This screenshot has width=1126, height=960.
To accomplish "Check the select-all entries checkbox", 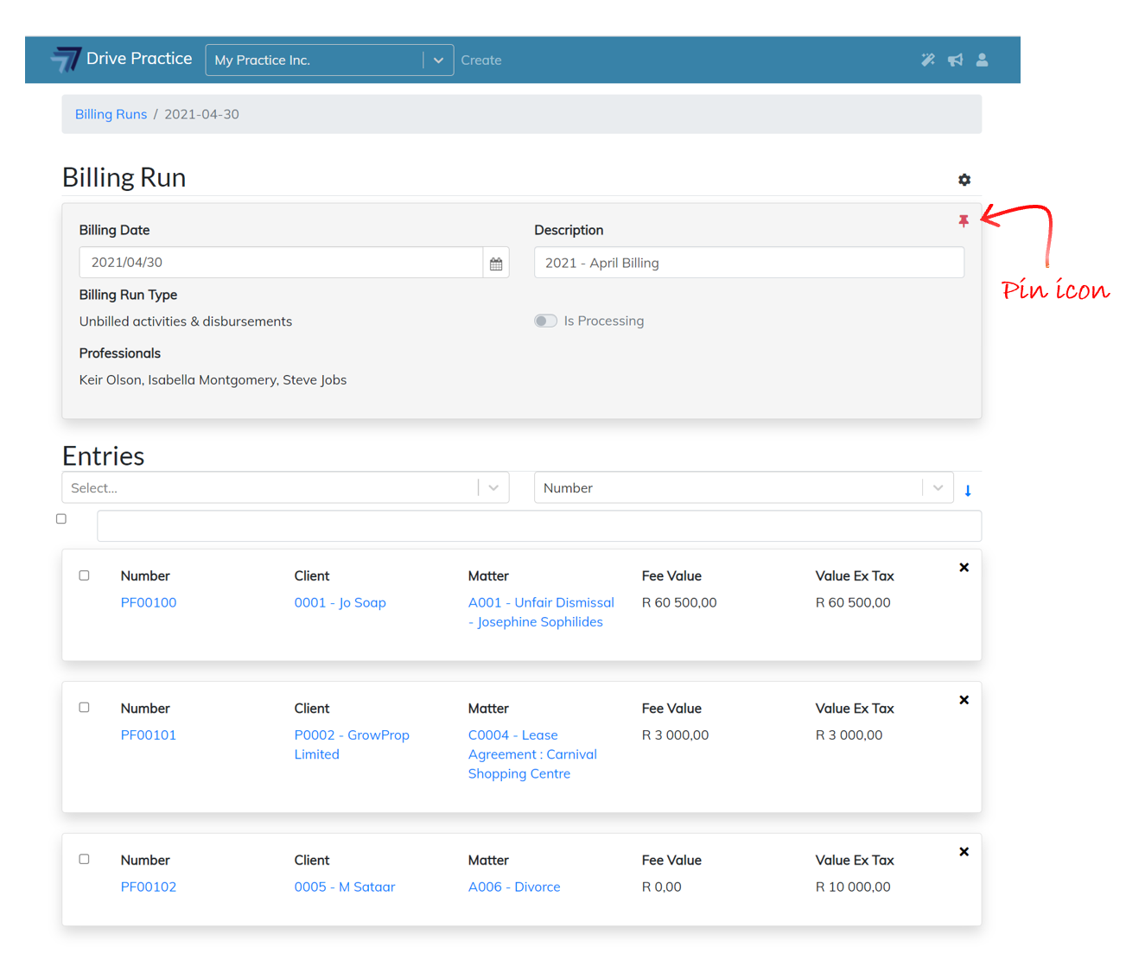I will pyautogui.click(x=61, y=519).
